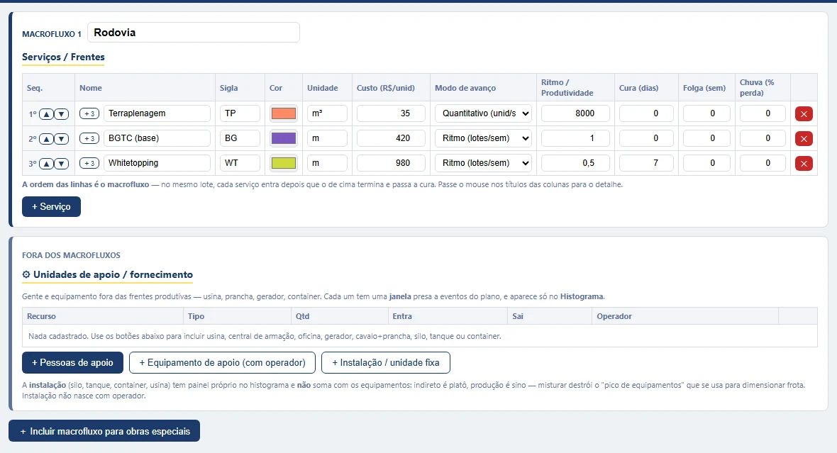Edit the cost field showing 35
Image resolution: width=837 pixels, height=453 pixels.
[x=392, y=113]
